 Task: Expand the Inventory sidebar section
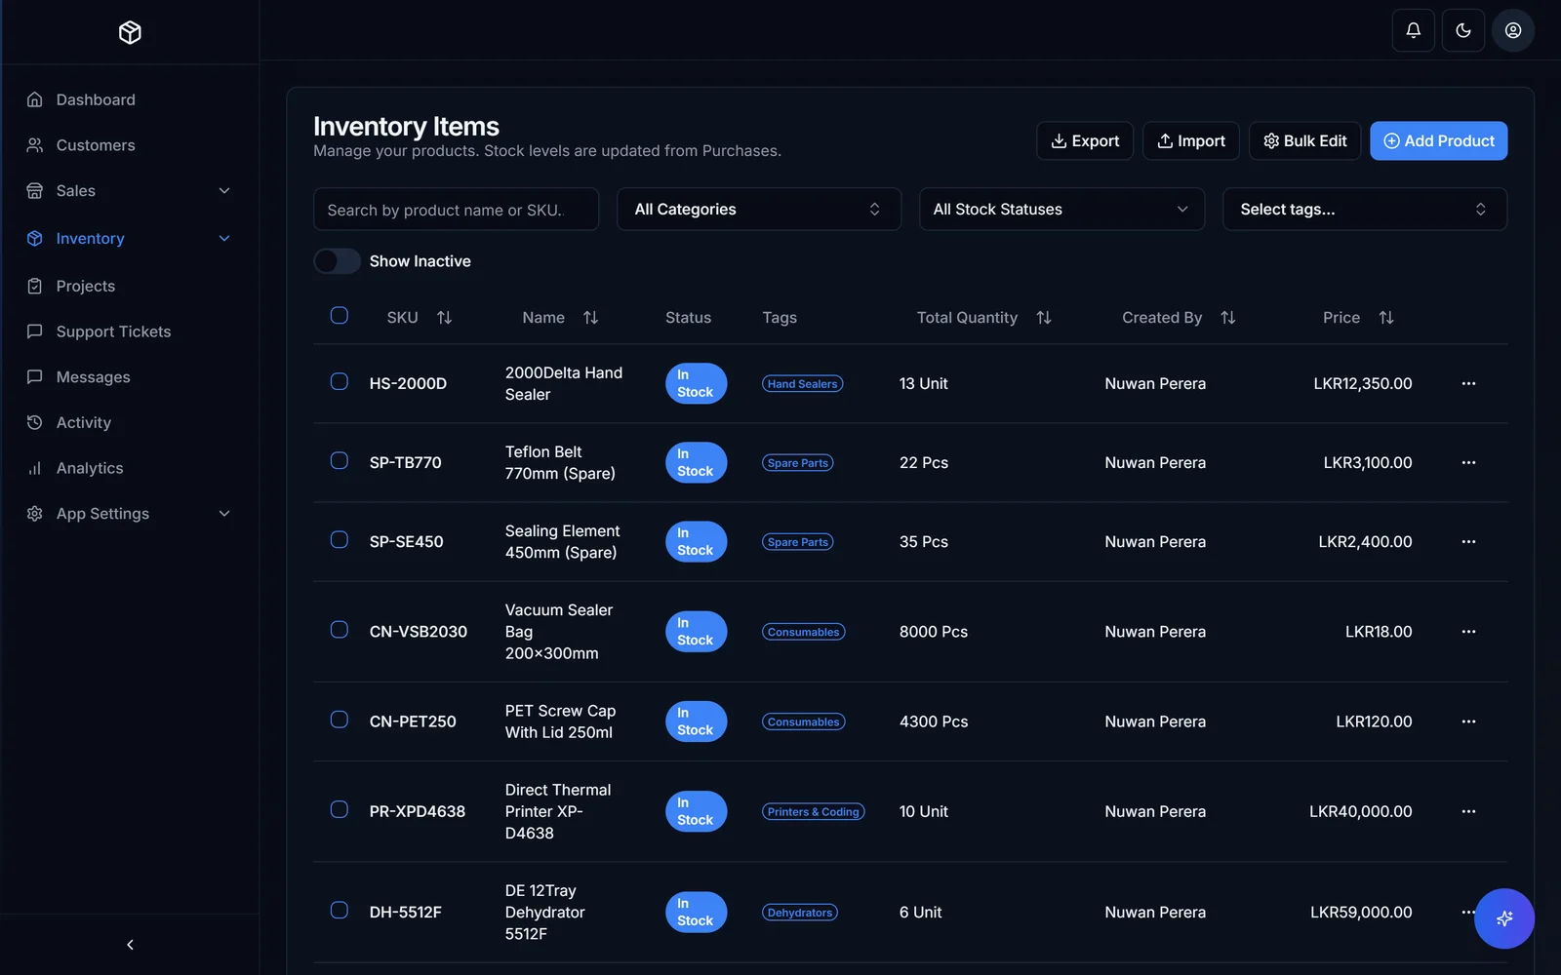pos(130,239)
